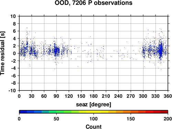Click the y-axis tick label 10
This screenshot has height=129, width=172.
13,16
